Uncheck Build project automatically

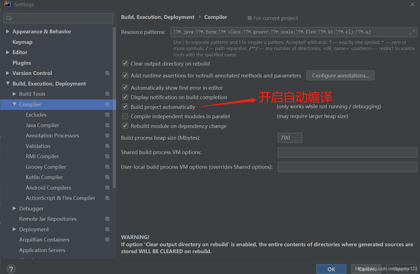click(125, 107)
